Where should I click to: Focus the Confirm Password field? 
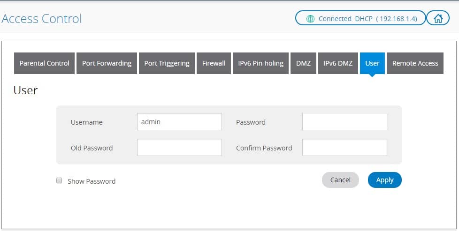click(344, 148)
